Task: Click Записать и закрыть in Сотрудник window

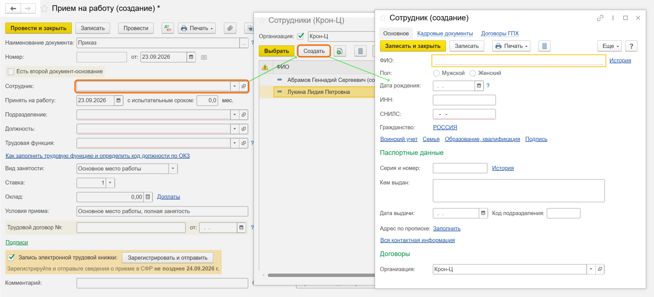Action: pyautogui.click(x=413, y=46)
